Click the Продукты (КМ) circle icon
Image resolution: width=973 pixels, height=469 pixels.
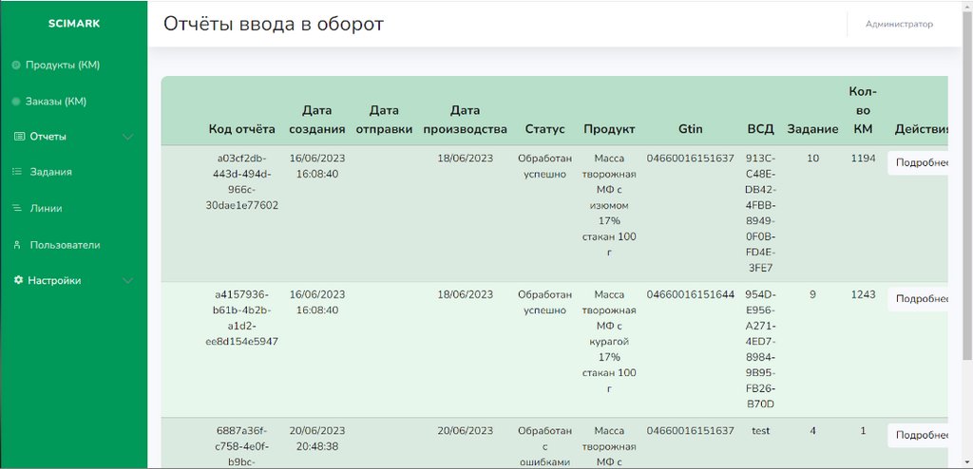[16, 66]
